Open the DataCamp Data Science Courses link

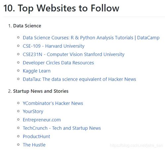tap(91, 38)
